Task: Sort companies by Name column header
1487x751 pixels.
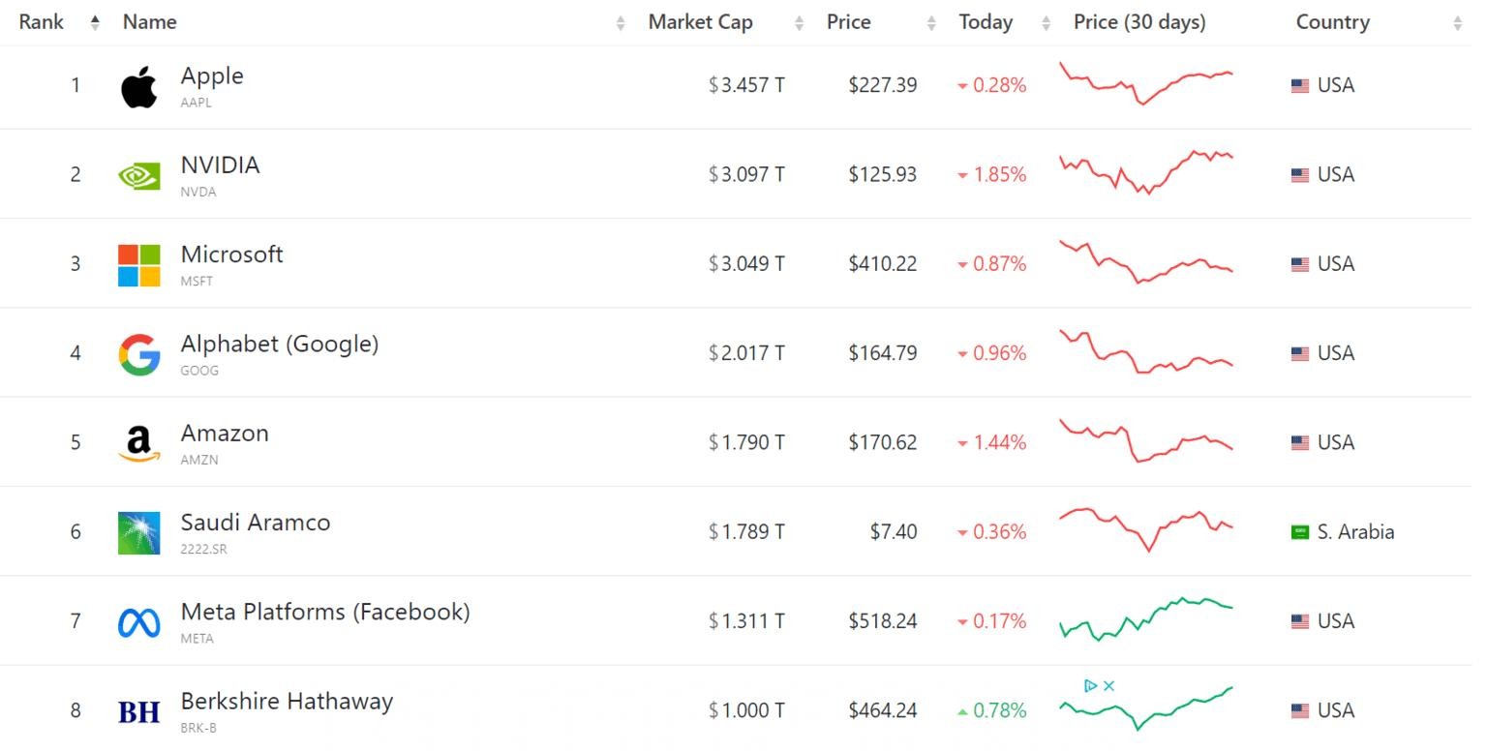Action: point(150,22)
